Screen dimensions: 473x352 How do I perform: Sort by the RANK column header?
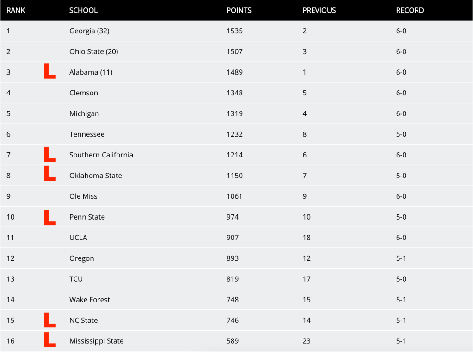tap(16, 10)
